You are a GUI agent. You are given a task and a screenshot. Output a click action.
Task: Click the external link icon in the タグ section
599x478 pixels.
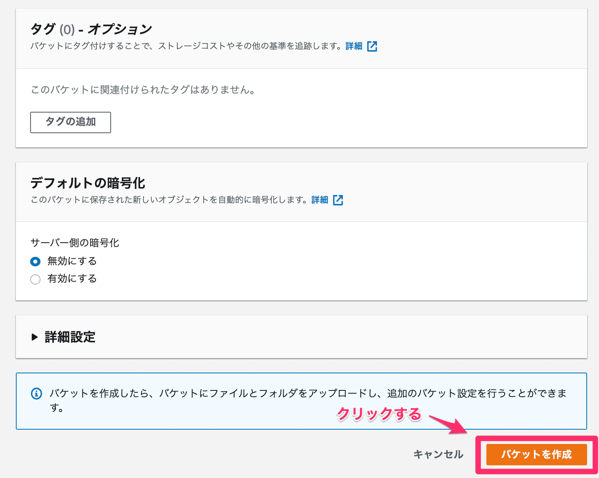[x=372, y=46]
